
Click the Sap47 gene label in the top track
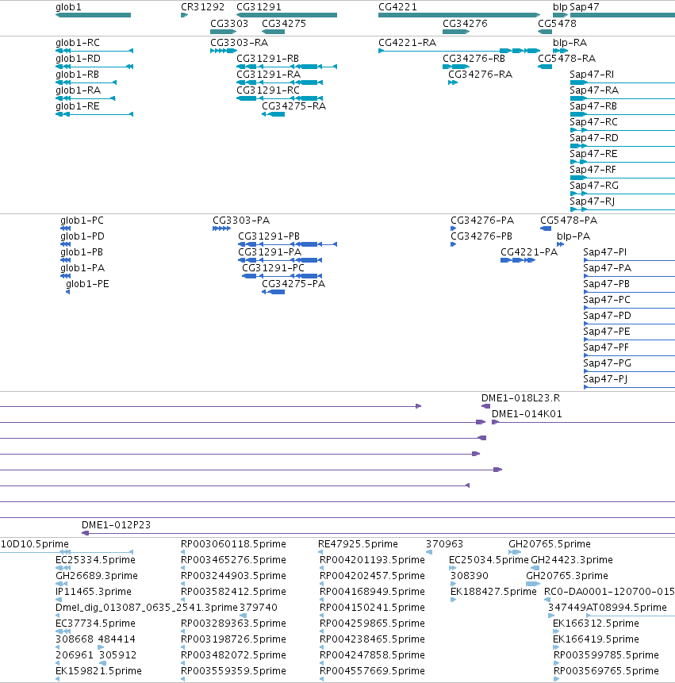click(x=585, y=7)
